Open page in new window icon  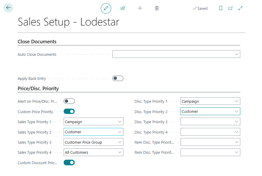230,8
